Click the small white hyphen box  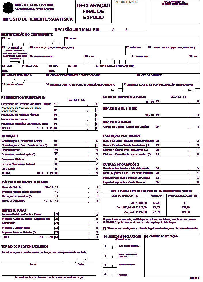(x=113, y=62)
